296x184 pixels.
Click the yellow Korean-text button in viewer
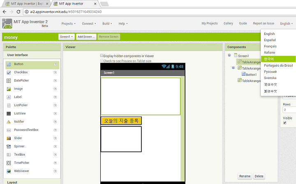(x=121, y=121)
